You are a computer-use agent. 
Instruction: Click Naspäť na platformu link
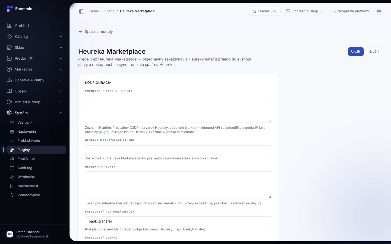[x=351, y=11]
